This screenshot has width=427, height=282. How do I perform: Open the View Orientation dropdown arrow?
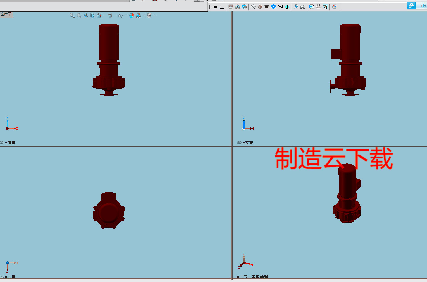pos(104,16)
